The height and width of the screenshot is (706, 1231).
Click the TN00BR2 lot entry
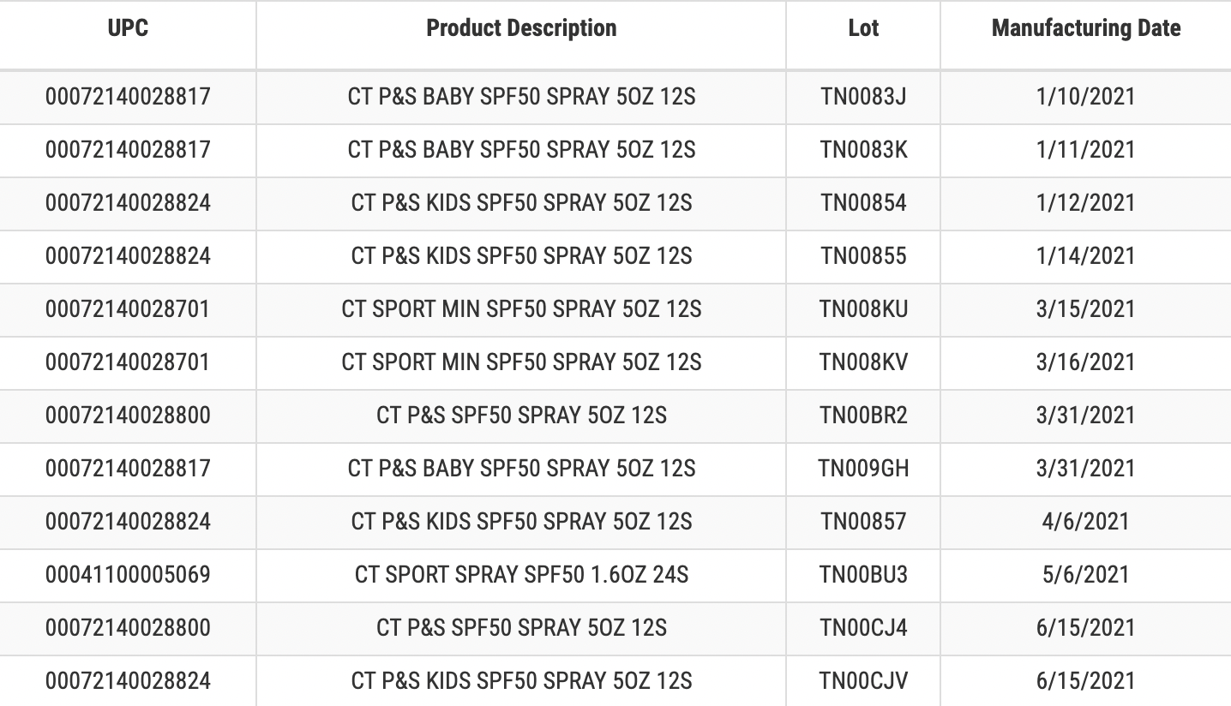coord(863,416)
